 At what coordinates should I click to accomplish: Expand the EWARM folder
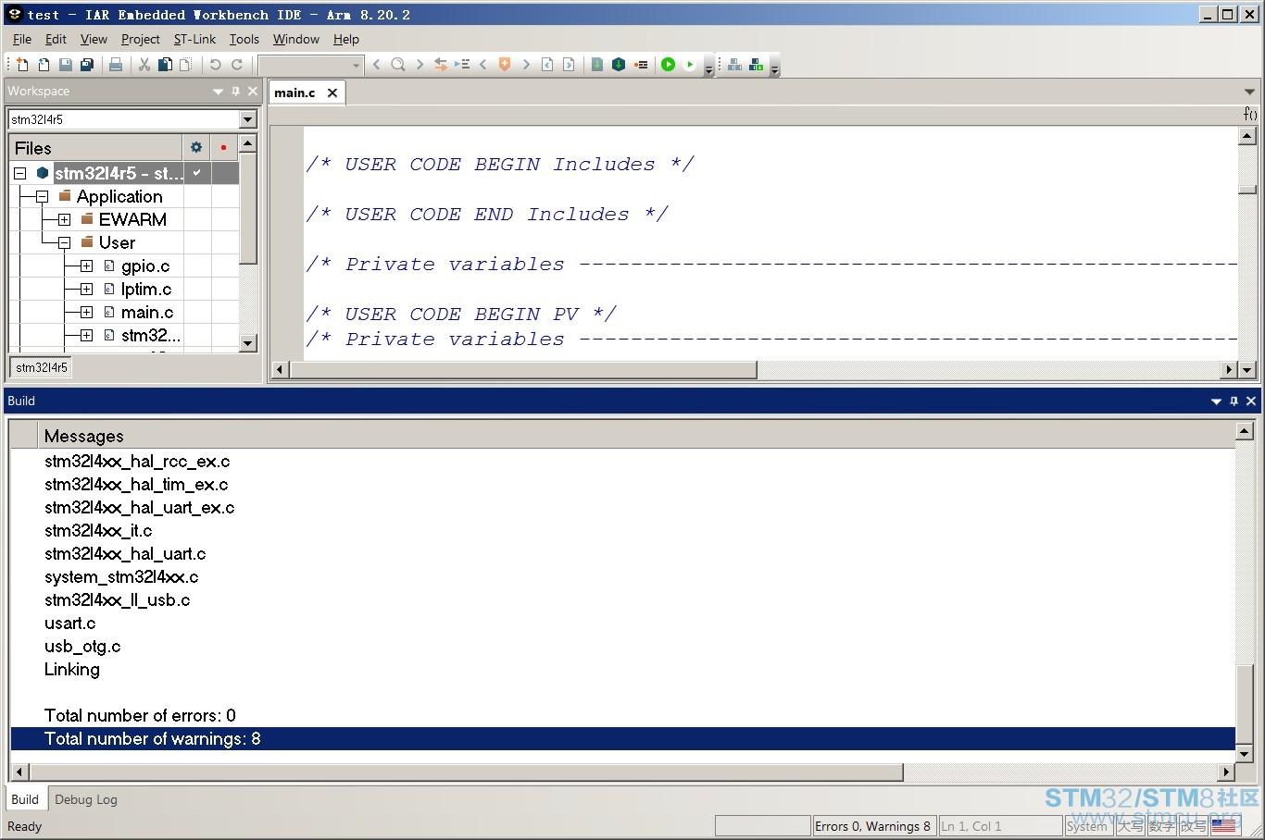(x=64, y=219)
